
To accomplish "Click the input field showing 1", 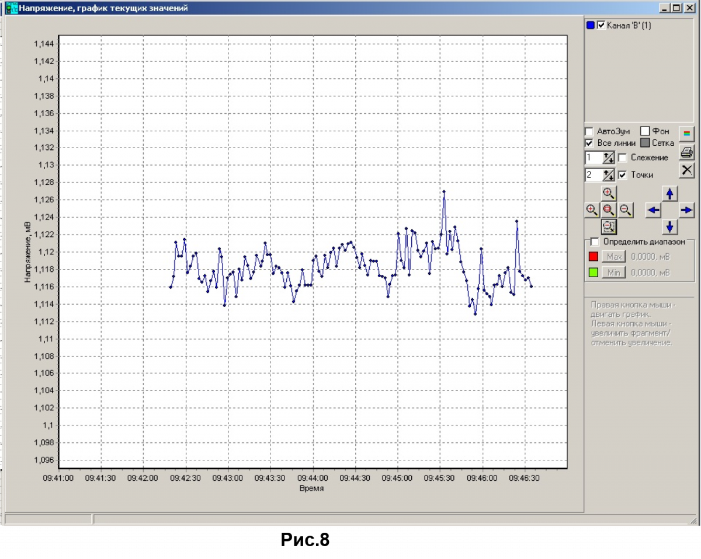I will coord(593,158).
